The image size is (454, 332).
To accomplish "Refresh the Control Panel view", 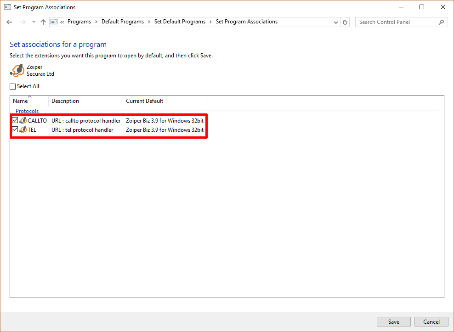I will click(346, 22).
